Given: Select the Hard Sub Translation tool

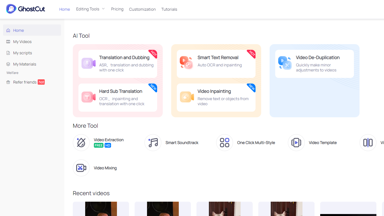Looking at the screenshot, I should 88,97.
